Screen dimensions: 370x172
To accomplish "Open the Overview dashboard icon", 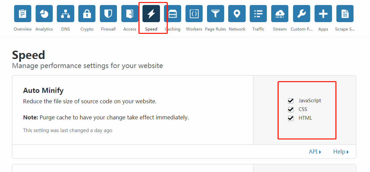I will click(23, 14).
